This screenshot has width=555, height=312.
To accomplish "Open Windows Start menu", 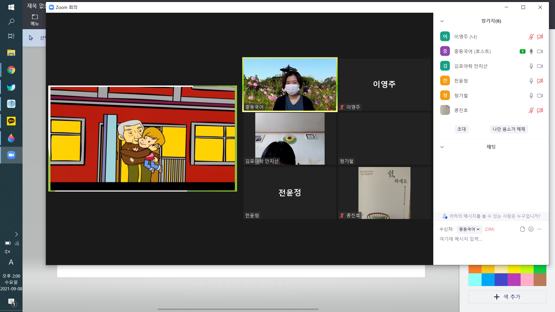I will pyautogui.click(x=11, y=7).
